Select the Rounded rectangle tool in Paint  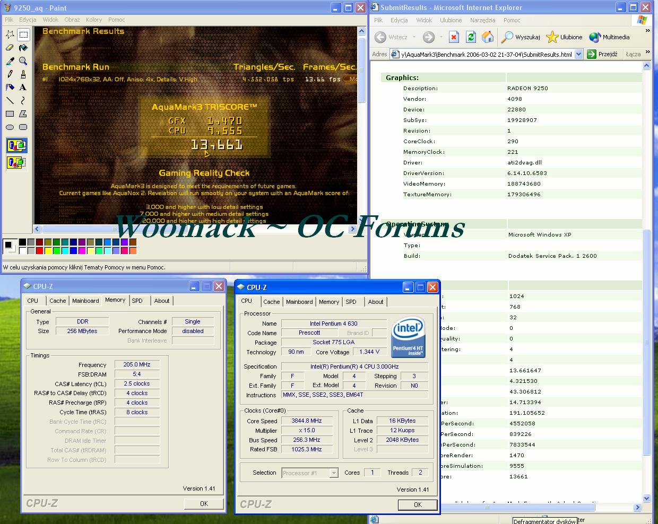click(23, 127)
